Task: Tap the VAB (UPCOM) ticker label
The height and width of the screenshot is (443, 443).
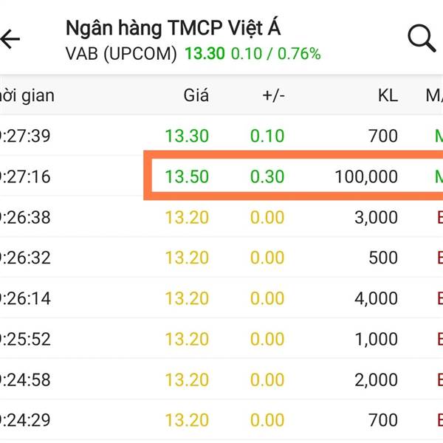Action: pyautogui.click(x=121, y=53)
